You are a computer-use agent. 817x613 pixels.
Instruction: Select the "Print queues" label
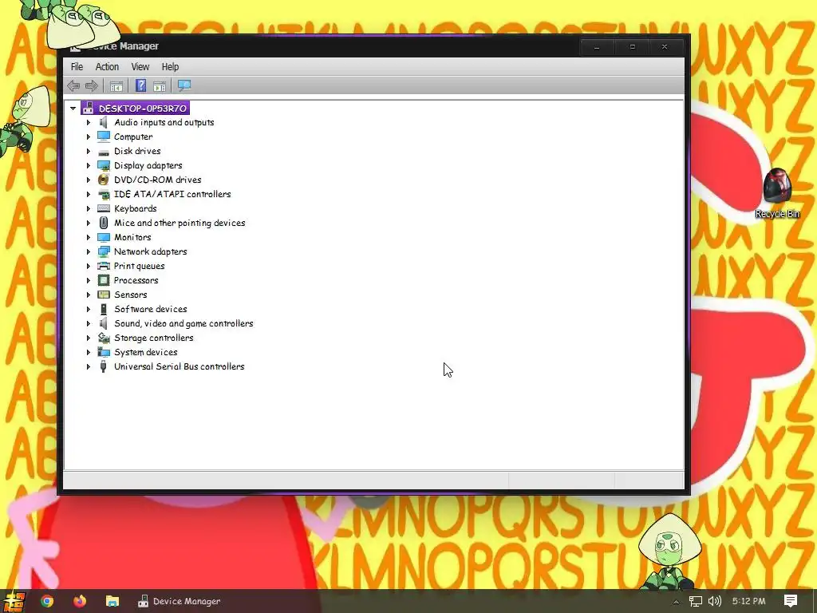140,266
